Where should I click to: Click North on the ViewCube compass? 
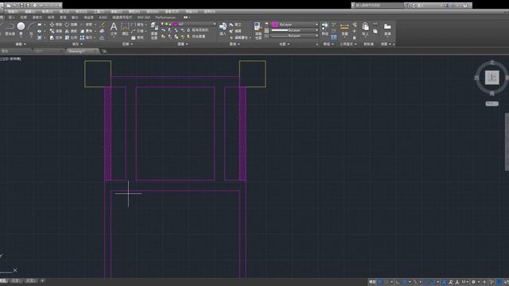coord(492,63)
